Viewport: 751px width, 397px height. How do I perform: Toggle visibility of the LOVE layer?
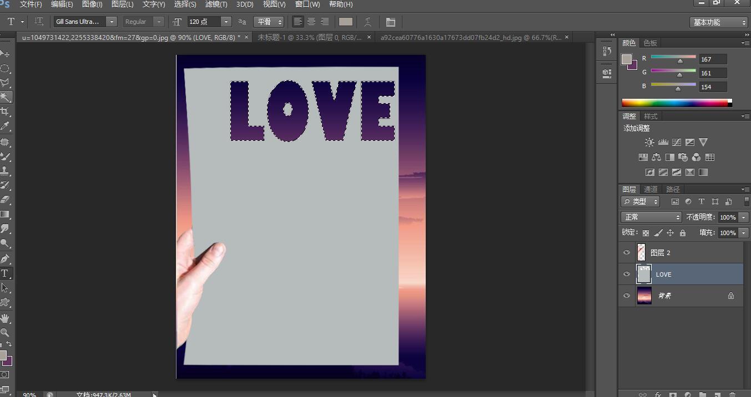pyautogui.click(x=627, y=274)
